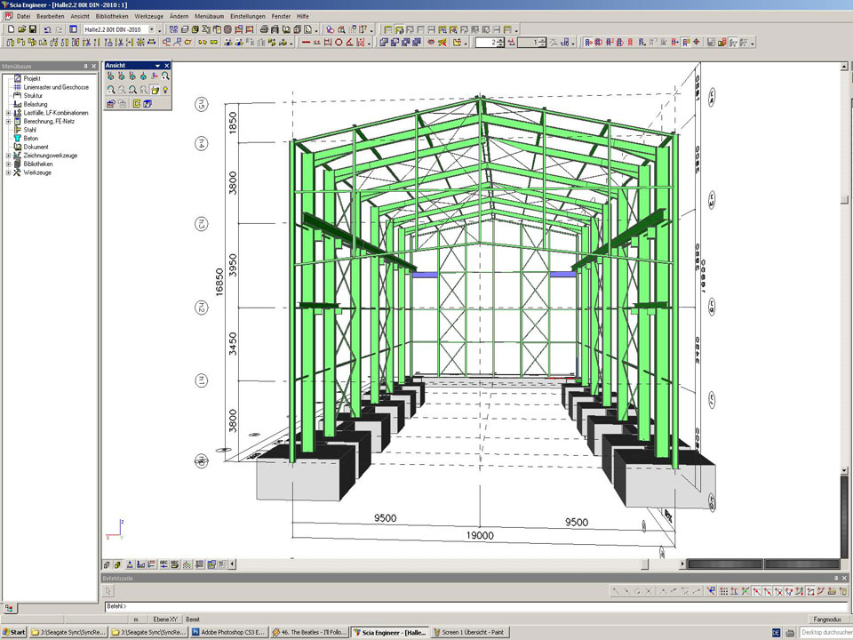Open the project name dropdown Halle2.2
853x640 pixels.
(x=150, y=29)
